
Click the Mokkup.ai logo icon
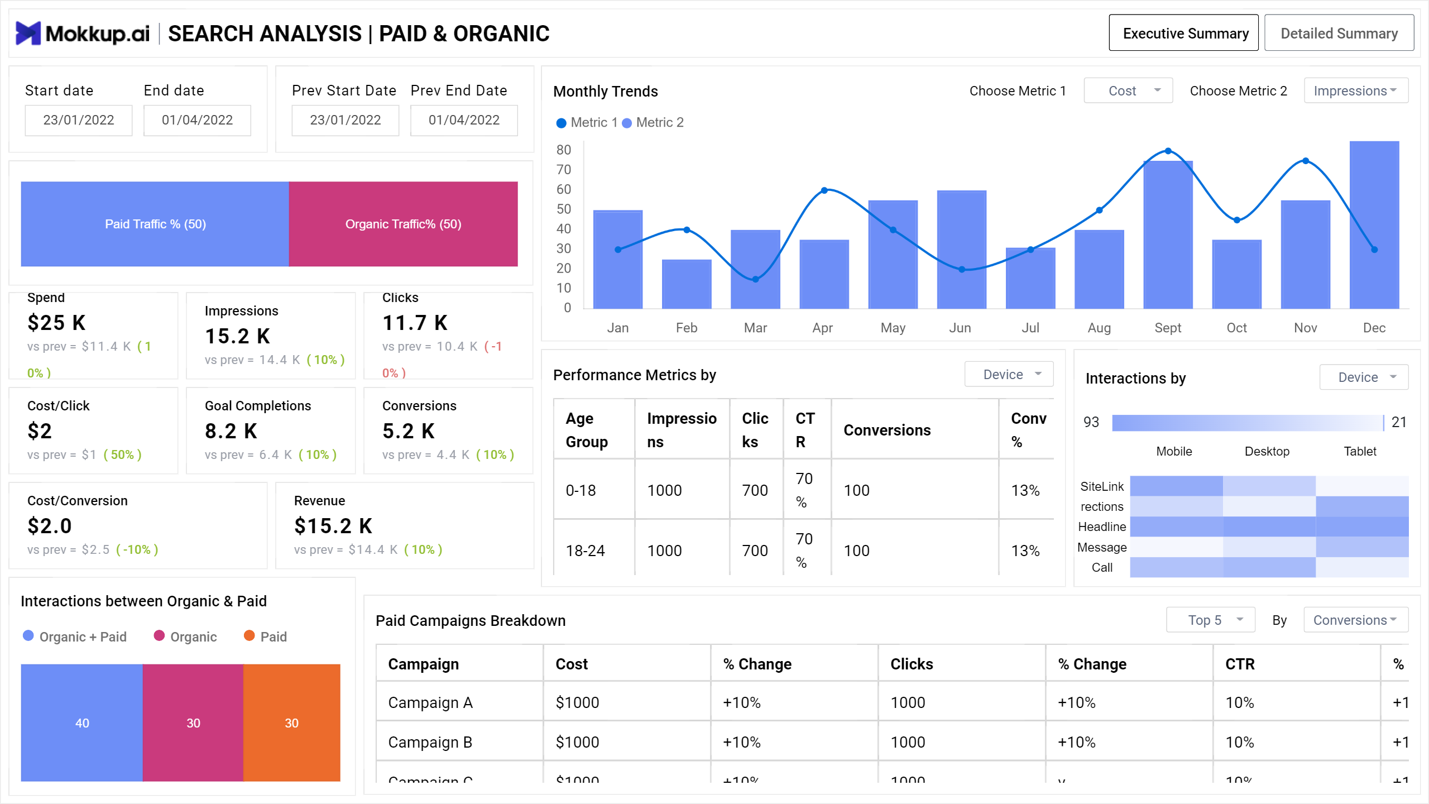tap(28, 33)
